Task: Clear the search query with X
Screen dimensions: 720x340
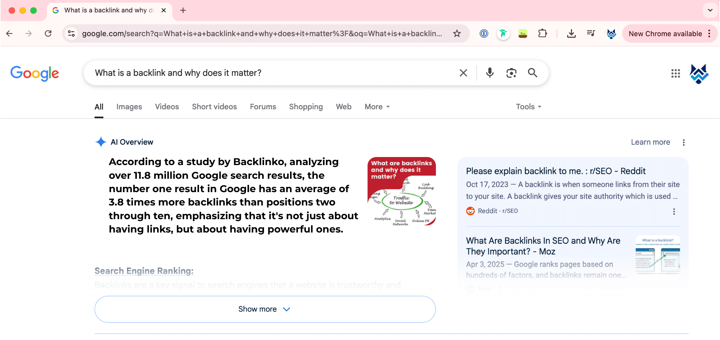Action: 463,73
